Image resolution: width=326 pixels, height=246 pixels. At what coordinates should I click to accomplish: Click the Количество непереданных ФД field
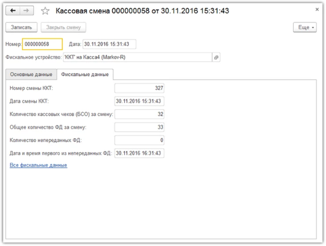tap(140, 140)
